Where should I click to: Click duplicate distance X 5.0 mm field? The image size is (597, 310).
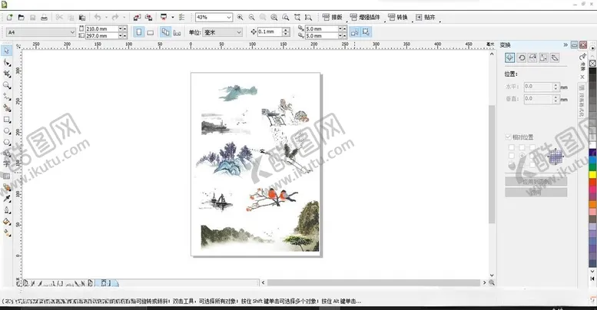click(321, 29)
